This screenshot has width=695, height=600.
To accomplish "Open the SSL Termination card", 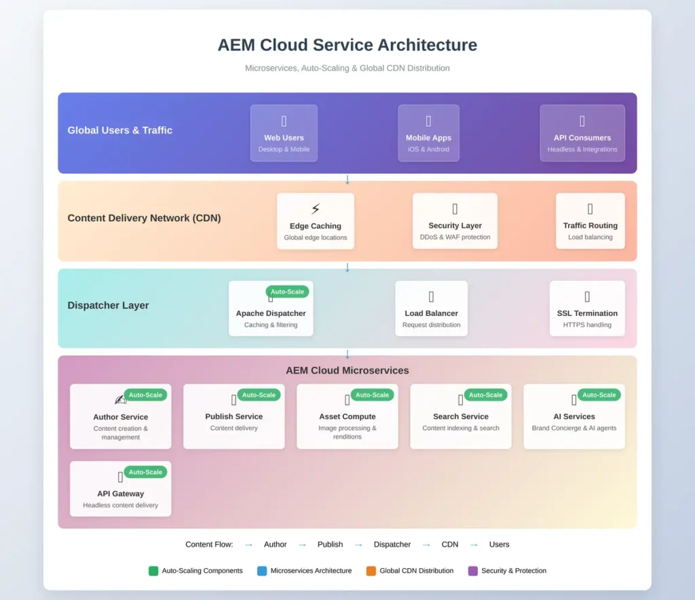I will click(587, 308).
